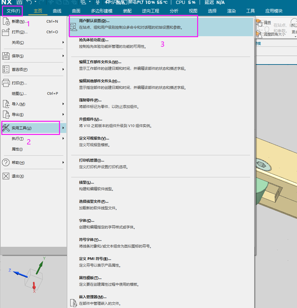Click the 导出(E) export icon
This screenshot has height=308, width=297.
[6, 115]
